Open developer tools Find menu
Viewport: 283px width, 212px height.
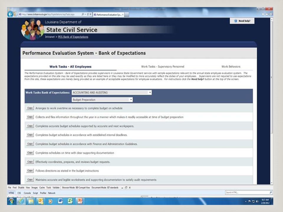pos(14,188)
